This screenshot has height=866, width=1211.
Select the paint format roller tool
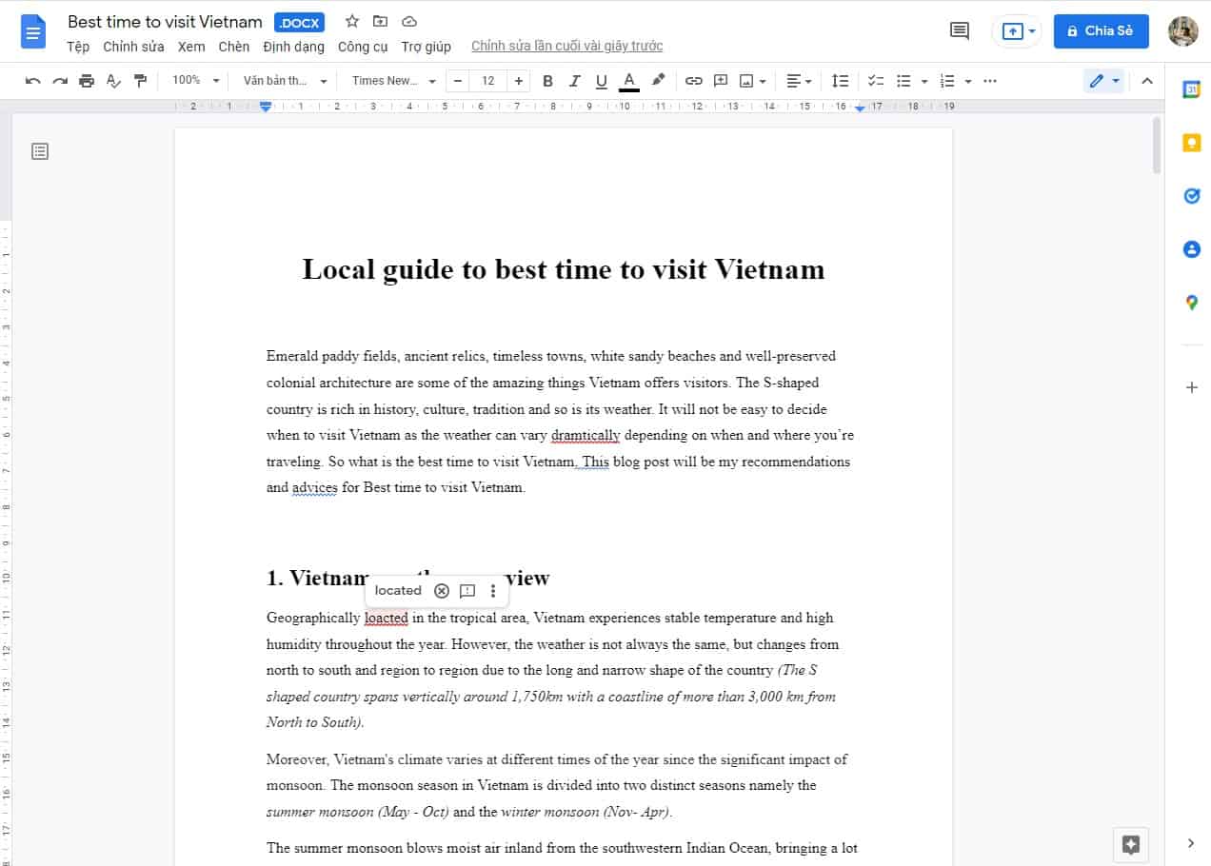tap(141, 81)
